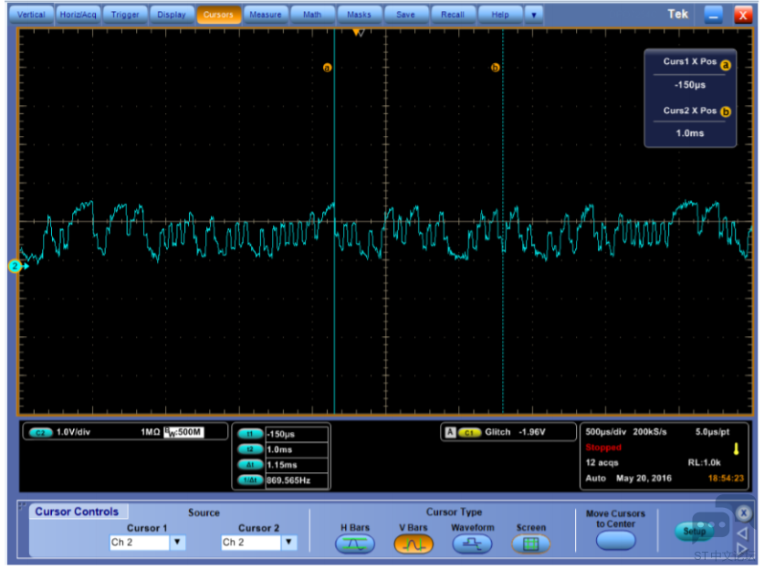764x570 pixels.
Task: Select the V Bars cursor type
Action: pyautogui.click(x=413, y=544)
